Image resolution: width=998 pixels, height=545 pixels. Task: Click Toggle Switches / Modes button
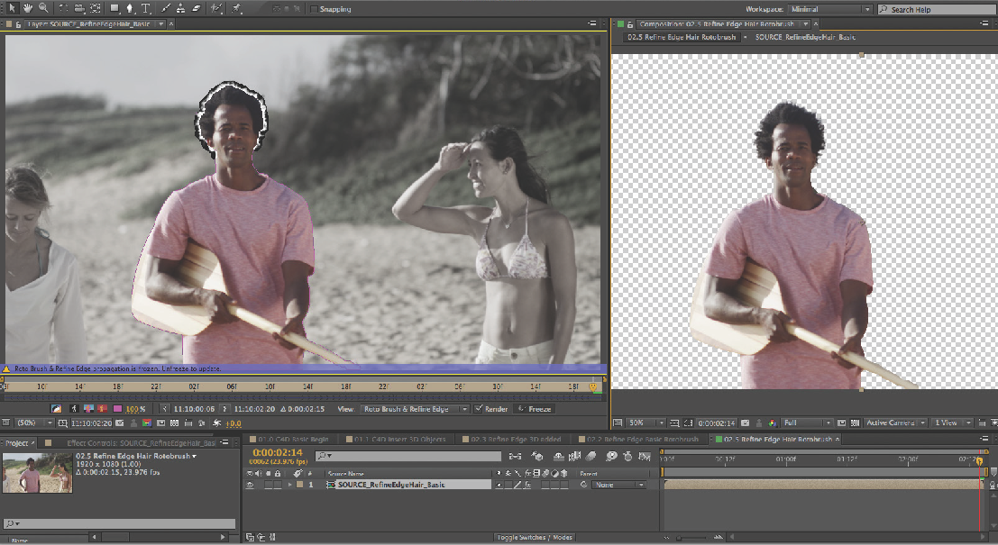533,538
